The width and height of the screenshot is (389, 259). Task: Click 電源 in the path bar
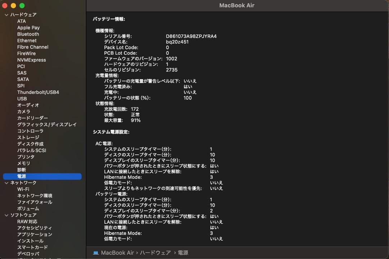point(183,253)
